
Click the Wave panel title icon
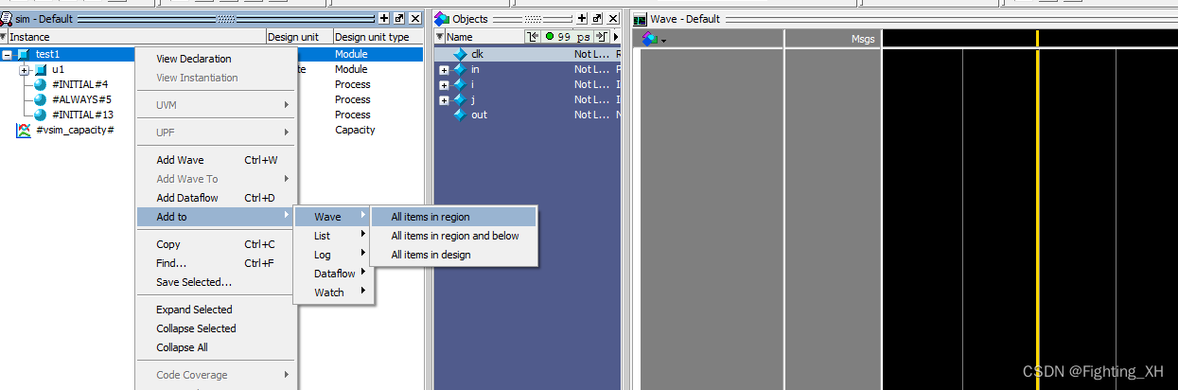click(641, 19)
